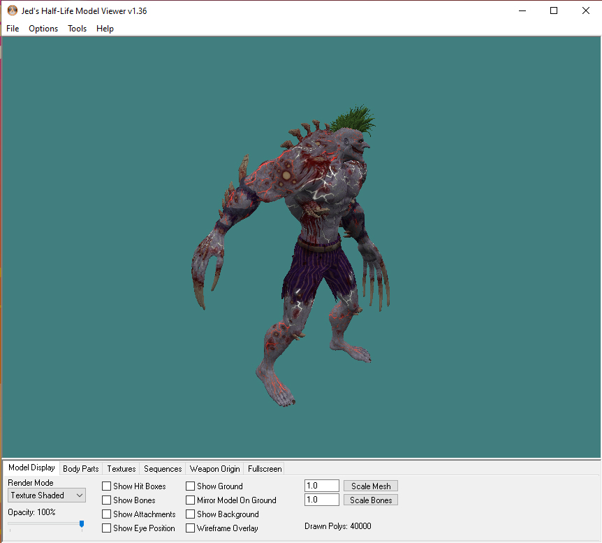Click the Drawn Polys: 40000 readout

tap(338, 526)
